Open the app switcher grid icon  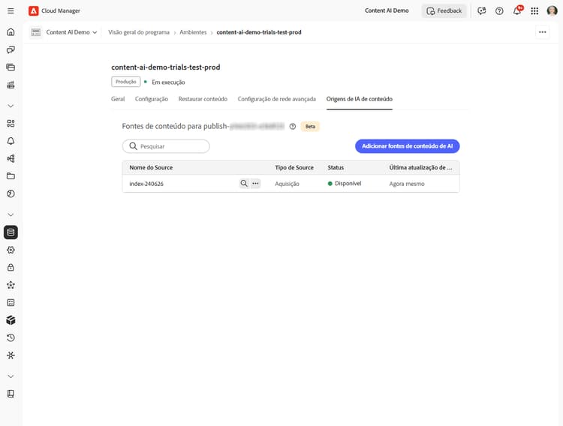(x=534, y=10)
